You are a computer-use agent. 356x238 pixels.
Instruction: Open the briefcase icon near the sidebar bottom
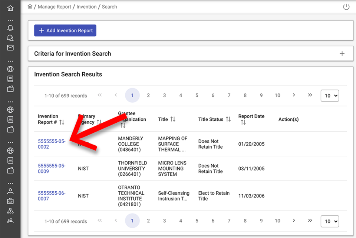[10, 201]
